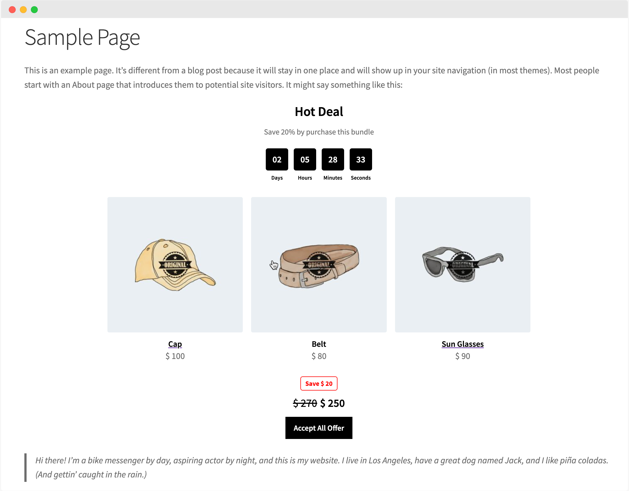Click the Seconds countdown box

click(x=360, y=159)
